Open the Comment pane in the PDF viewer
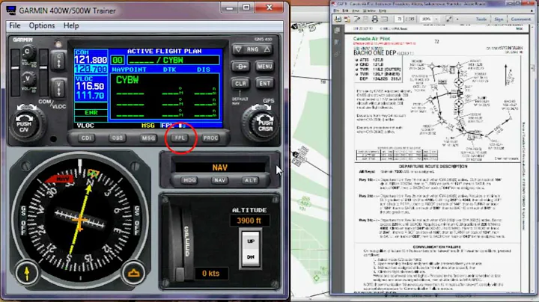Viewport: 539px width, 302px height. coord(521,19)
